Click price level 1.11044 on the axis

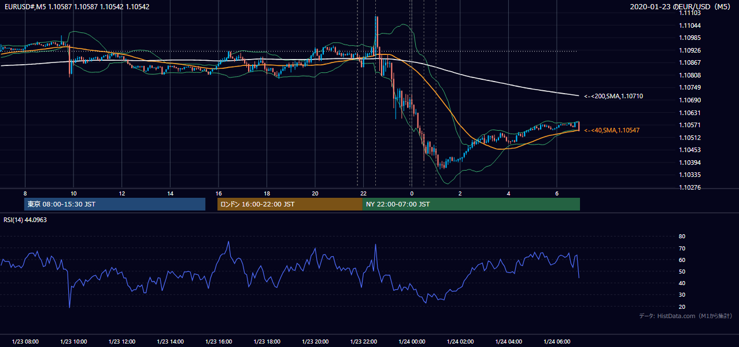(x=690, y=25)
